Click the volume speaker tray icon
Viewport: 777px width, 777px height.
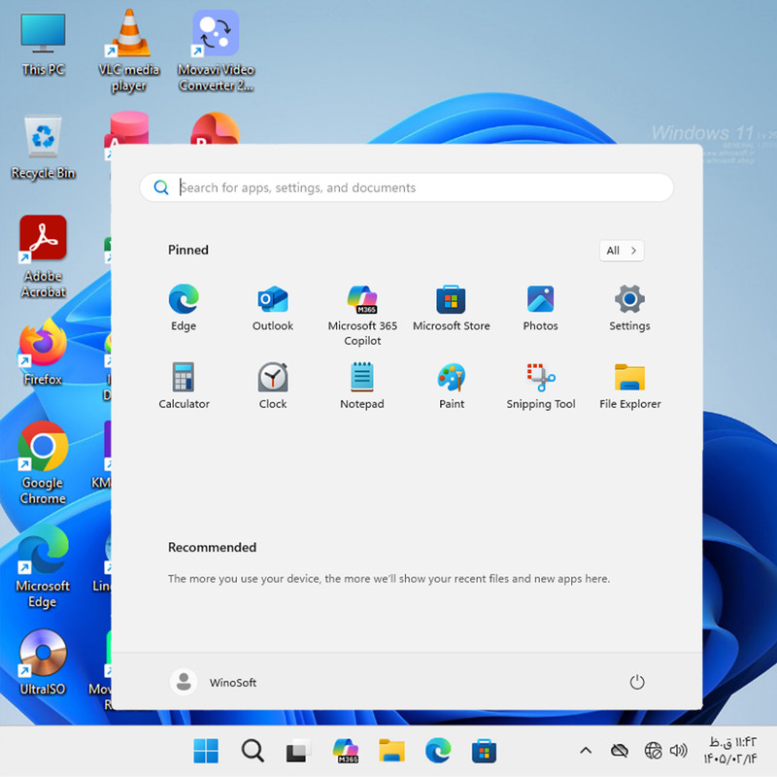[x=678, y=751]
